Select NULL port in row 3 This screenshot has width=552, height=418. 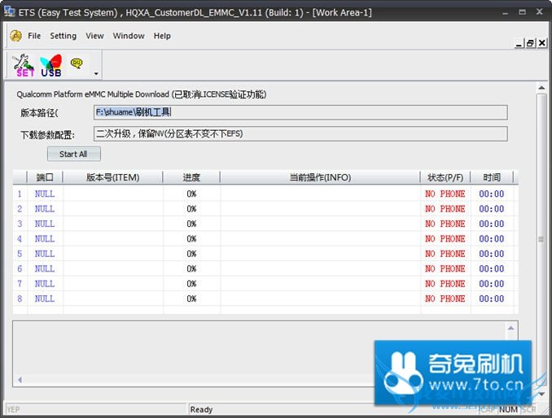pyautogui.click(x=45, y=224)
